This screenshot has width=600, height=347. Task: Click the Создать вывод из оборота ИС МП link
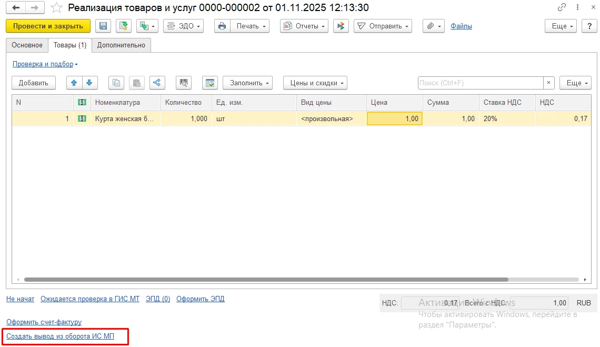(60, 336)
